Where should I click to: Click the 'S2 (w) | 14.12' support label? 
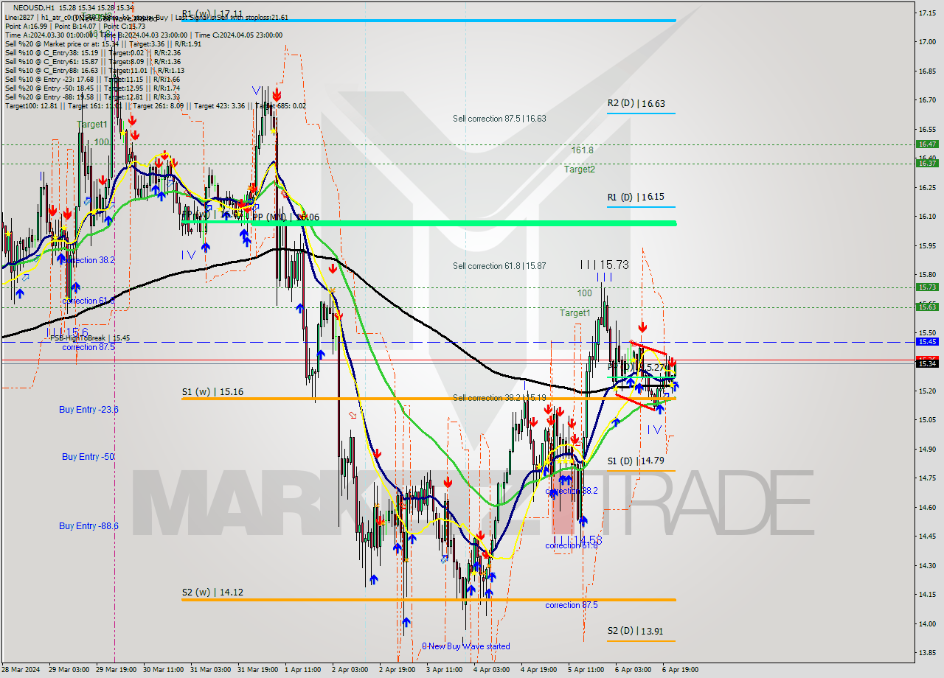212,592
